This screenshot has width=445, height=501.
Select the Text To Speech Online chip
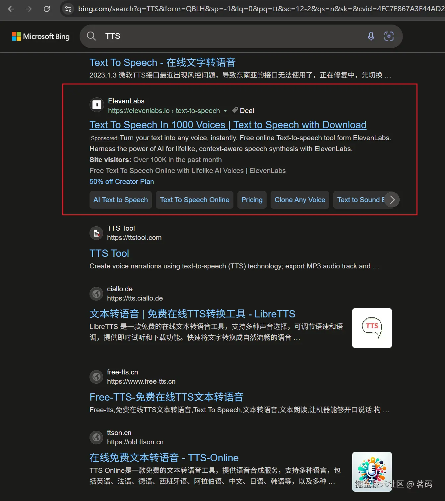[x=195, y=200]
